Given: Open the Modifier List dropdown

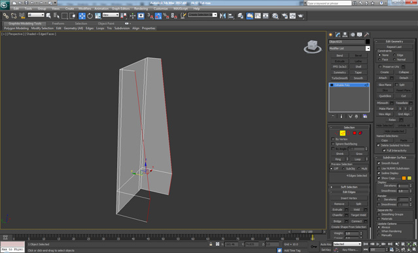Looking at the screenshot, I should [349, 48].
